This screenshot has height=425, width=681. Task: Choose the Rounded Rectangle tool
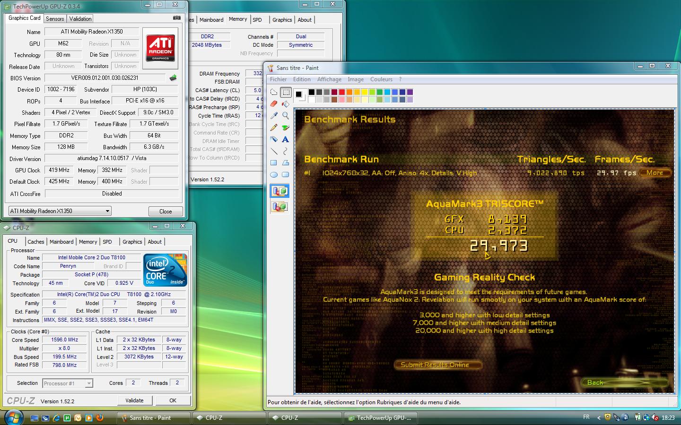click(286, 175)
